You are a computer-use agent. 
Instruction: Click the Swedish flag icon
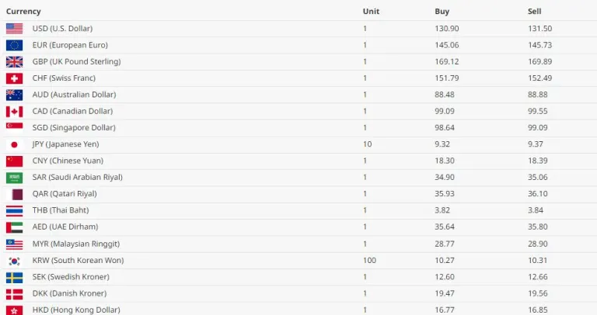pos(14,277)
